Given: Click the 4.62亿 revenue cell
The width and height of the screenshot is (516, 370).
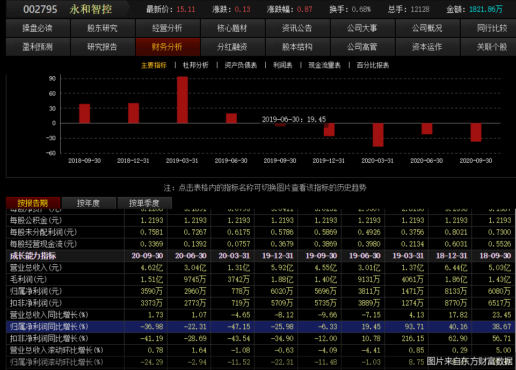Looking at the screenshot, I should (x=152, y=267).
